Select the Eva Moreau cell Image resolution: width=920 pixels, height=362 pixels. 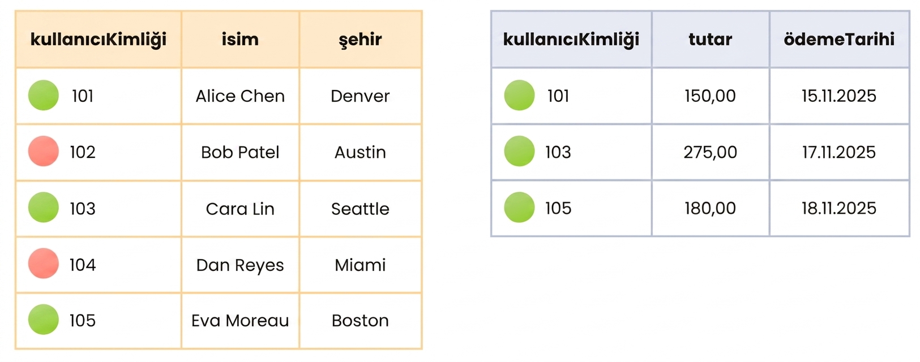pyautogui.click(x=240, y=321)
